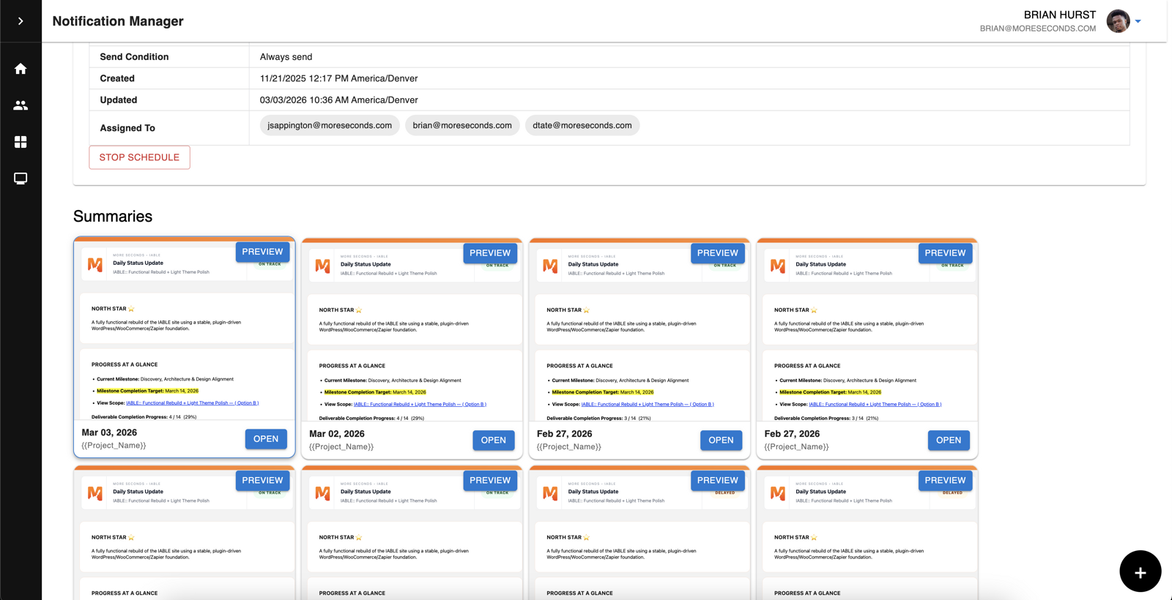Open the Mar 02, 2026 summary
This screenshot has height=600, width=1172.
[494, 440]
